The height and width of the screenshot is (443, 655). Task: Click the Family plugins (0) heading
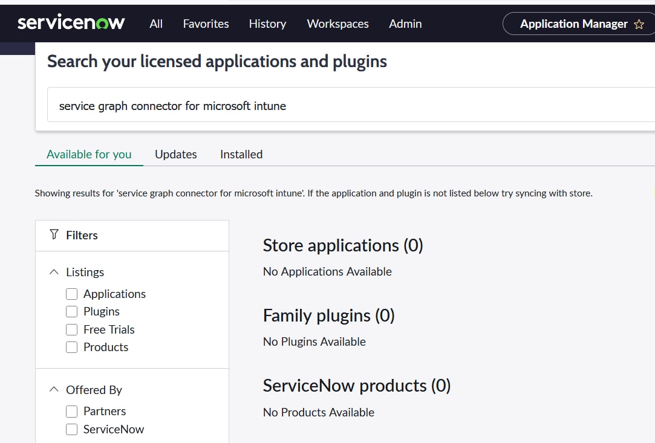coord(329,315)
